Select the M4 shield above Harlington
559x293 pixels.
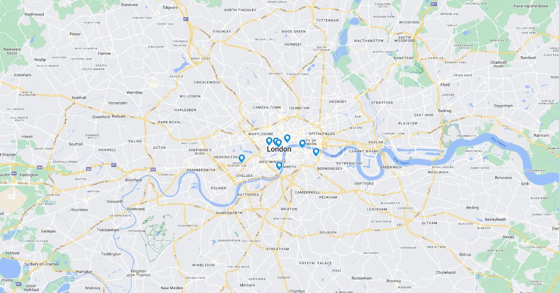14,173
